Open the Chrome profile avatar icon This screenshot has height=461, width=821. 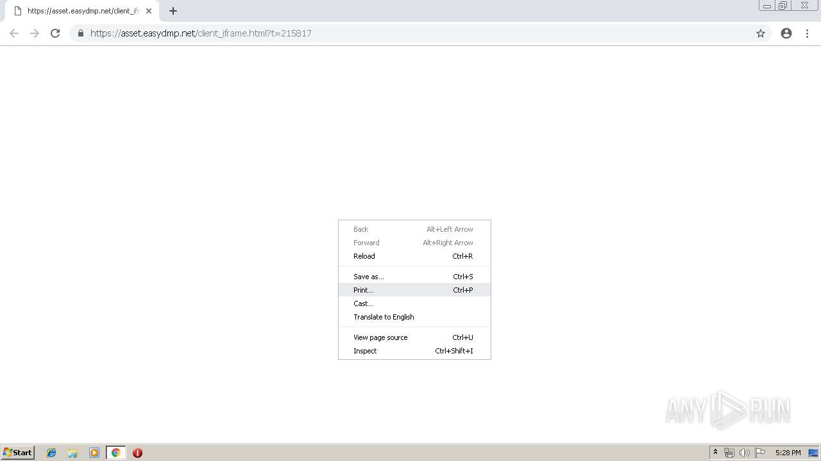[786, 33]
